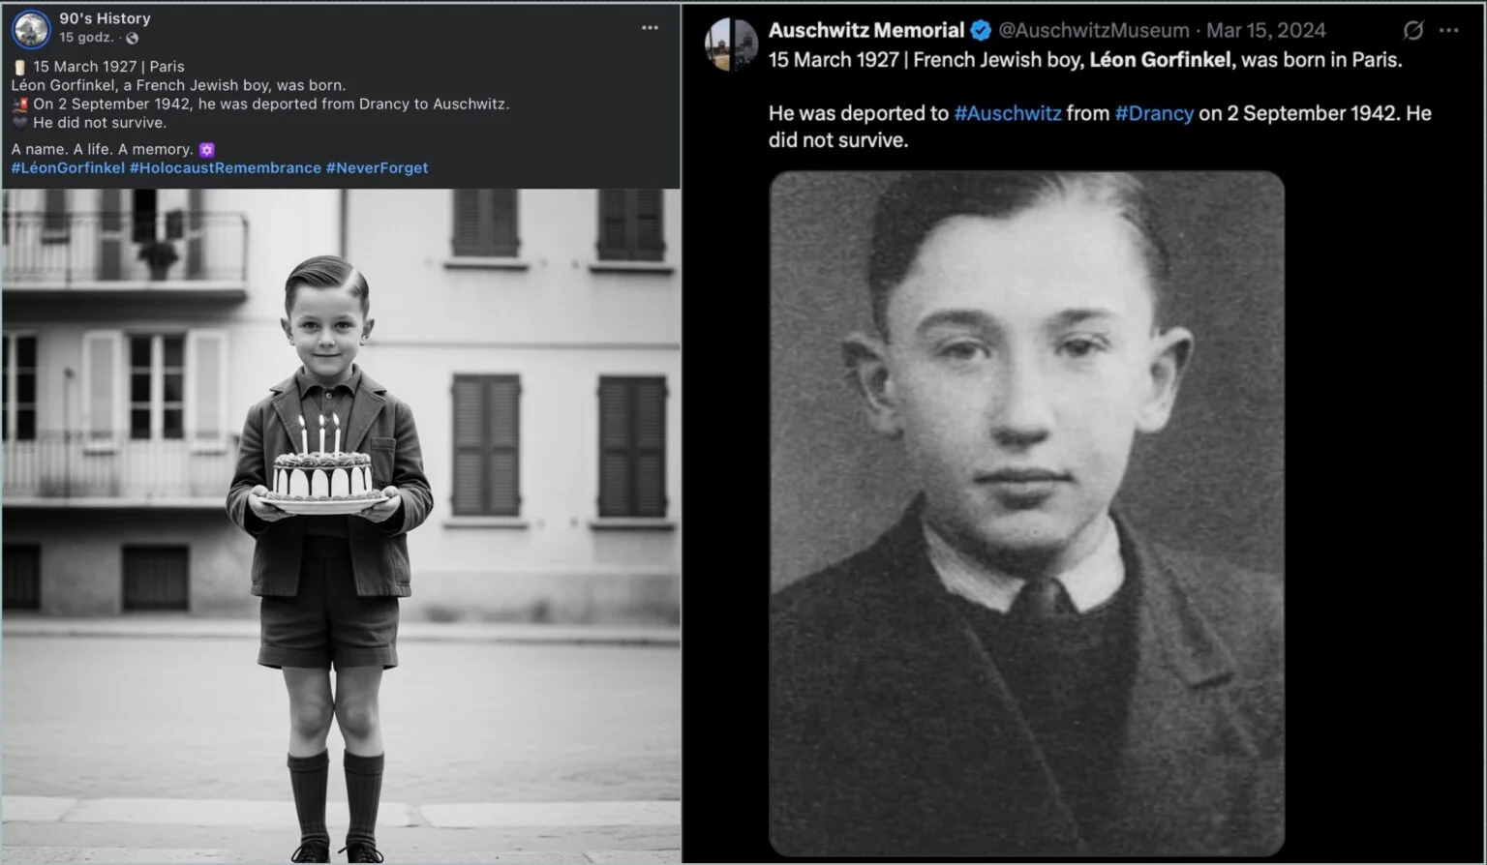This screenshot has width=1487, height=865.
Task: Open the 90's History profile picture
Action: click(31, 29)
